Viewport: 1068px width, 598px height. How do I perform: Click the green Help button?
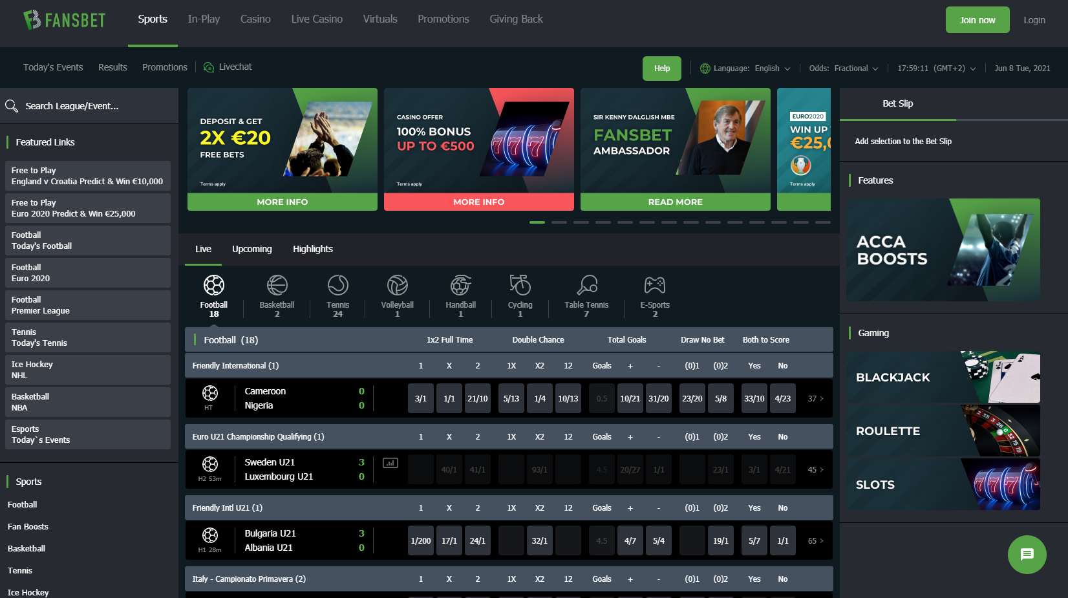click(662, 69)
